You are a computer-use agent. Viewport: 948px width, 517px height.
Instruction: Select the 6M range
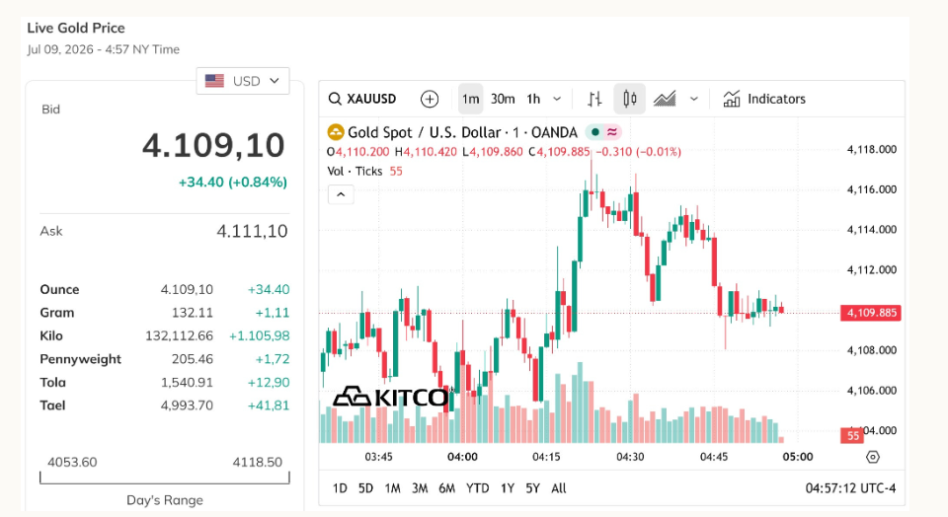(x=446, y=488)
